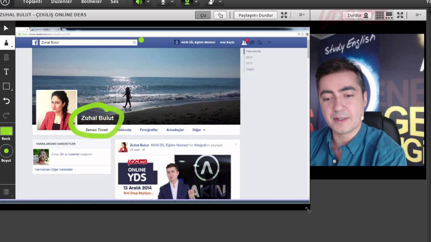Screen dimensions: 431x242
Task: Open the Bölmeler menu
Action: pos(91,2)
